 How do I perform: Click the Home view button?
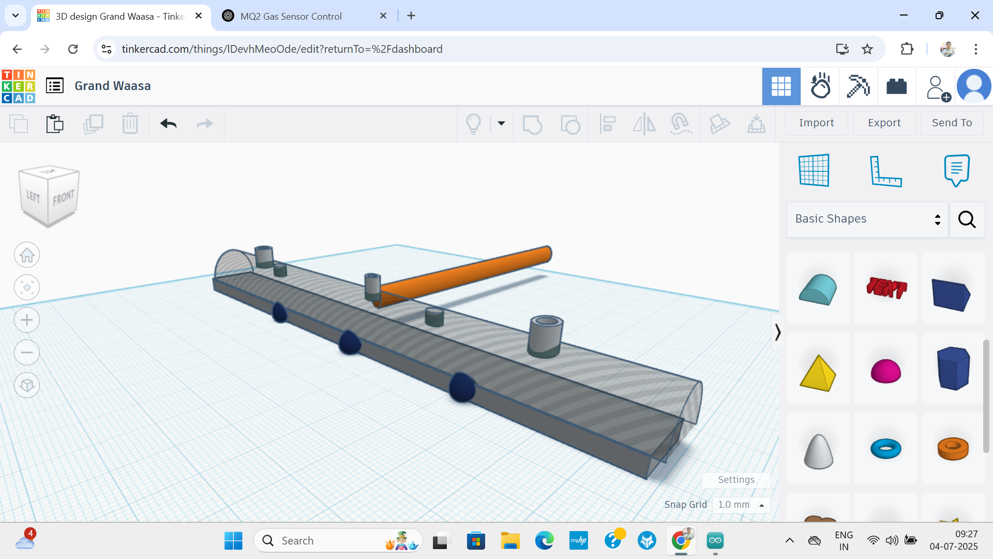click(x=27, y=255)
